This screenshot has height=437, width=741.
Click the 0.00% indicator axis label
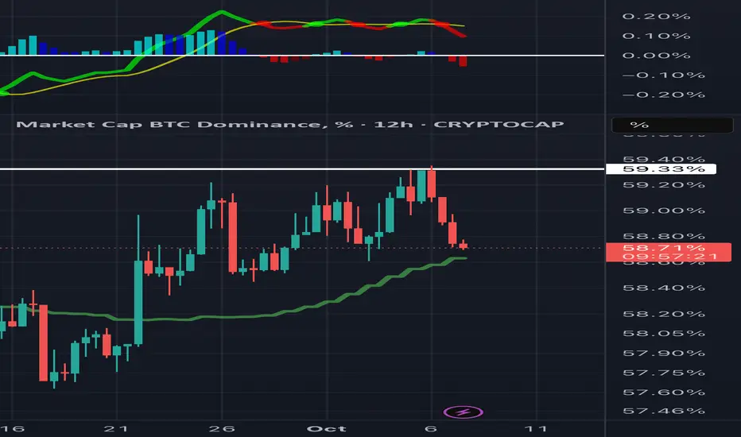[657, 56]
